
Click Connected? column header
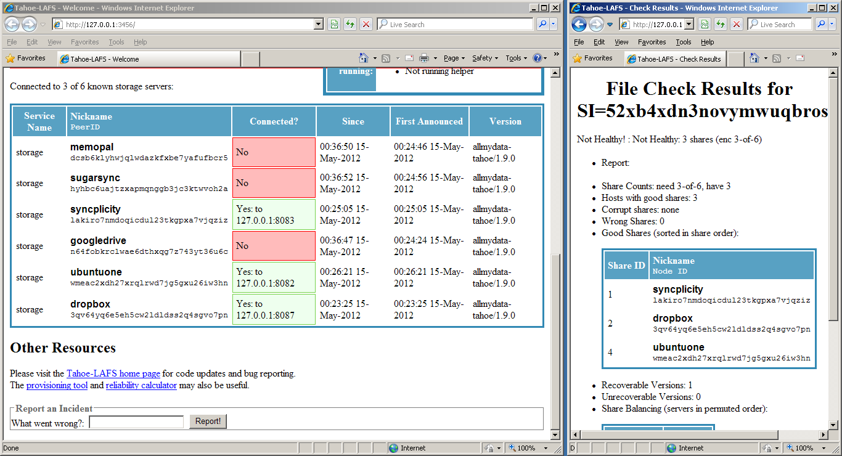click(274, 121)
